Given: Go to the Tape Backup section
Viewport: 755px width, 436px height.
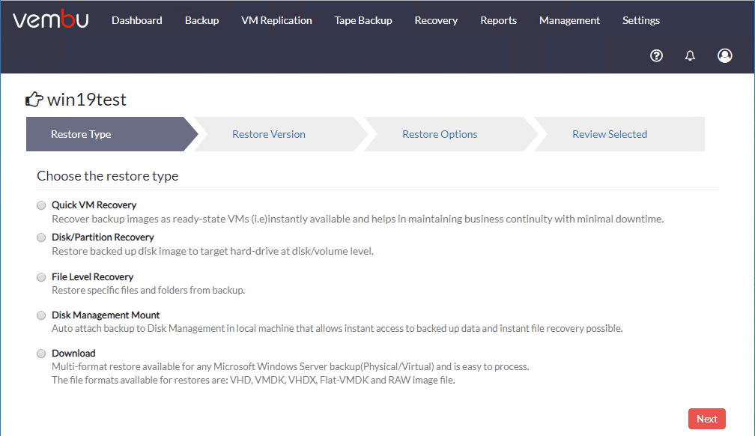Looking at the screenshot, I should tap(363, 20).
